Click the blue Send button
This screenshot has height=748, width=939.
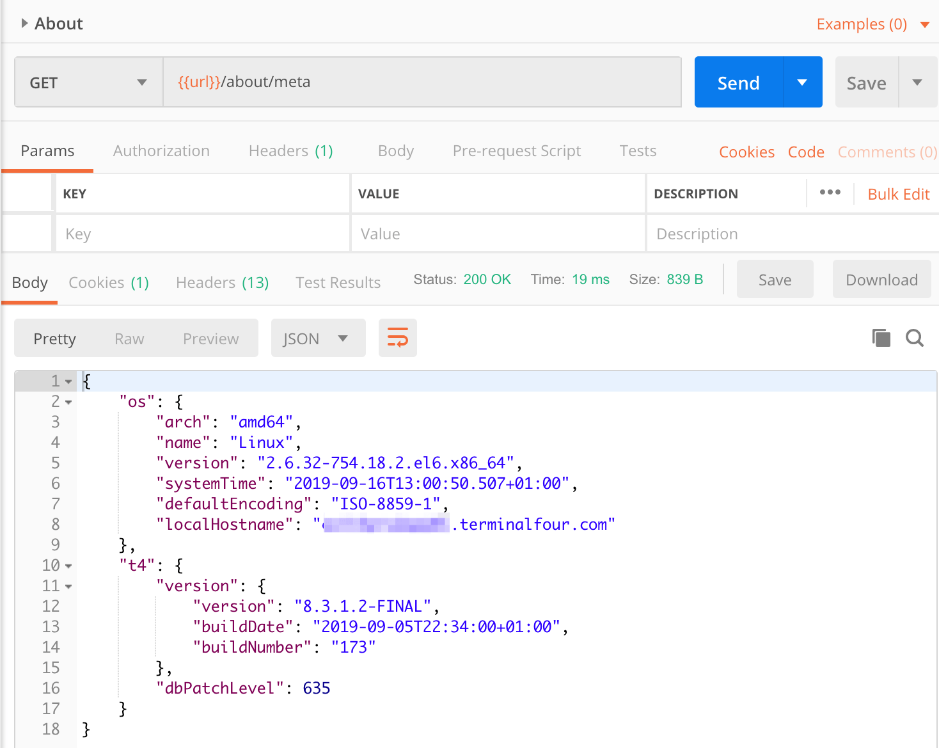[738, 83]
